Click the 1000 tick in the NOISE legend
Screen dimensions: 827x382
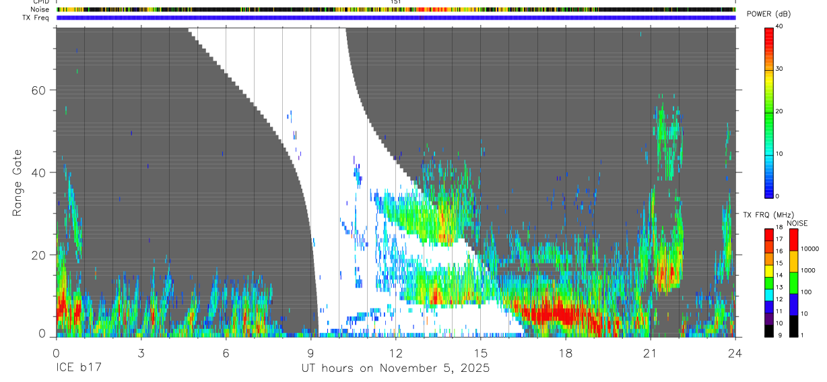(809, 271)
